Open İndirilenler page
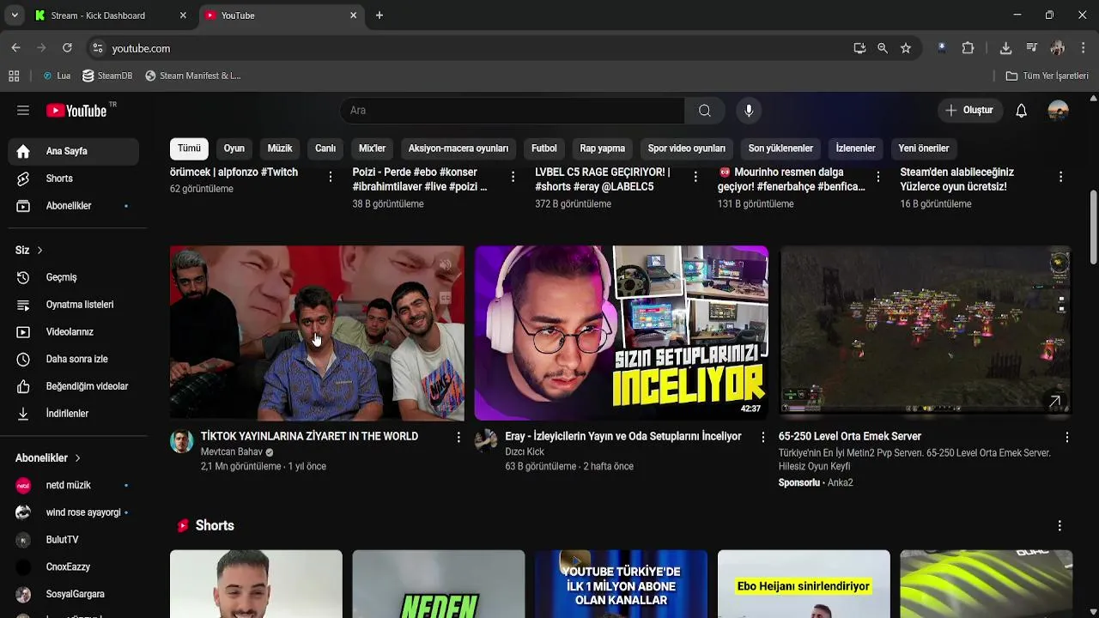 pos(74,414)
